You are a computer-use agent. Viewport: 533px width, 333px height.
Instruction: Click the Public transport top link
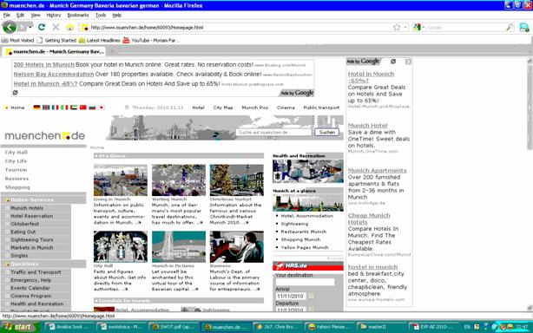point(321,108)
